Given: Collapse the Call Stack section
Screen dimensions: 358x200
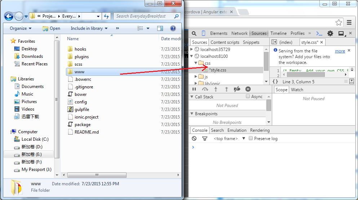Looking at the screenshot, I should 192,97.
